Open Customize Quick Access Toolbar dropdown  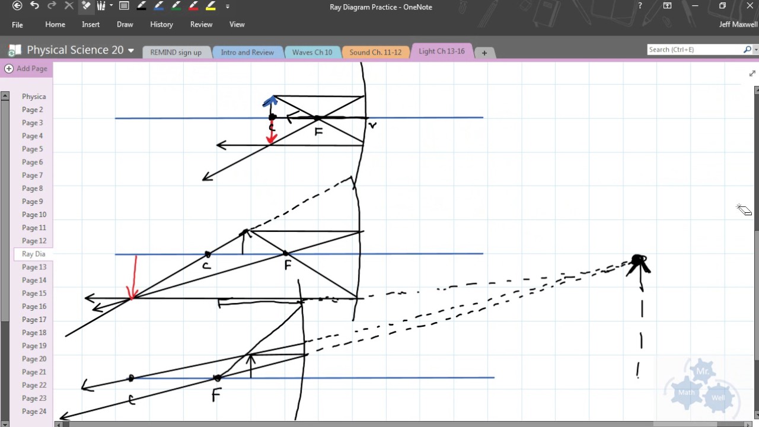tap(228, 7)
